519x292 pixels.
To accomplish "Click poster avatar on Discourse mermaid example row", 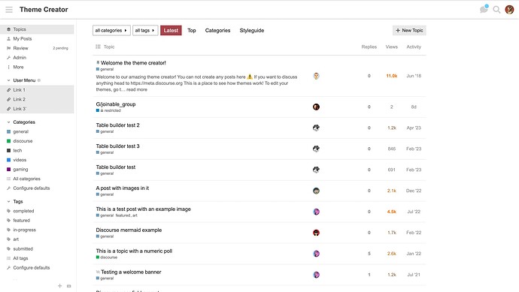I will pos(316,233).
